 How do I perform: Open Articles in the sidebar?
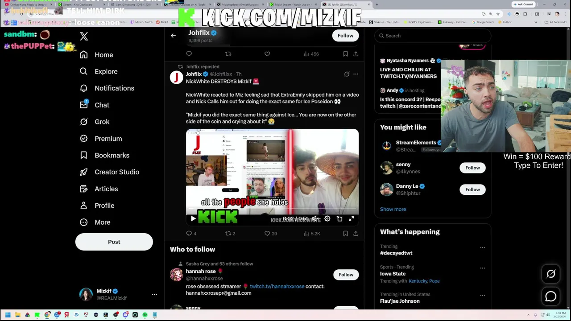(x=98, y=189)
